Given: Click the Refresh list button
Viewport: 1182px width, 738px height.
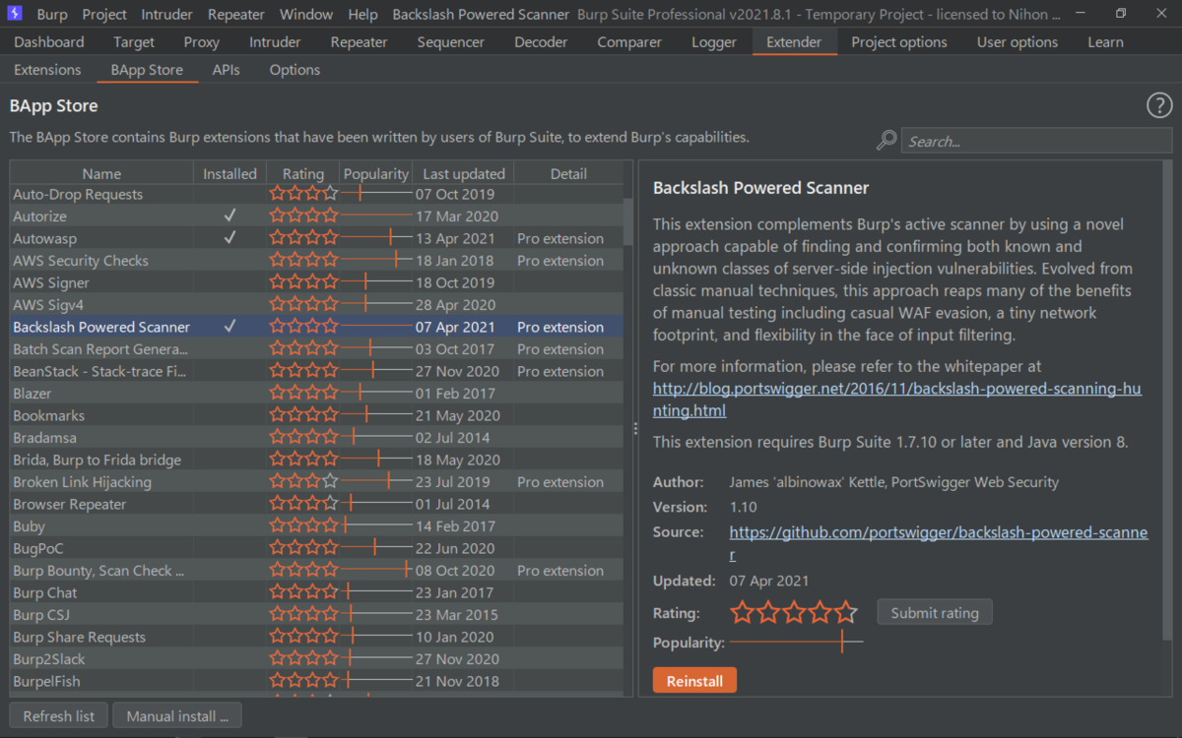Looking at the screenshot, I should pyautogui.click(x=59, y=716).
